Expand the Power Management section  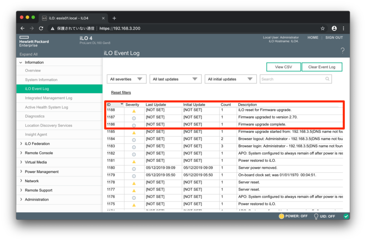point(21,171)
